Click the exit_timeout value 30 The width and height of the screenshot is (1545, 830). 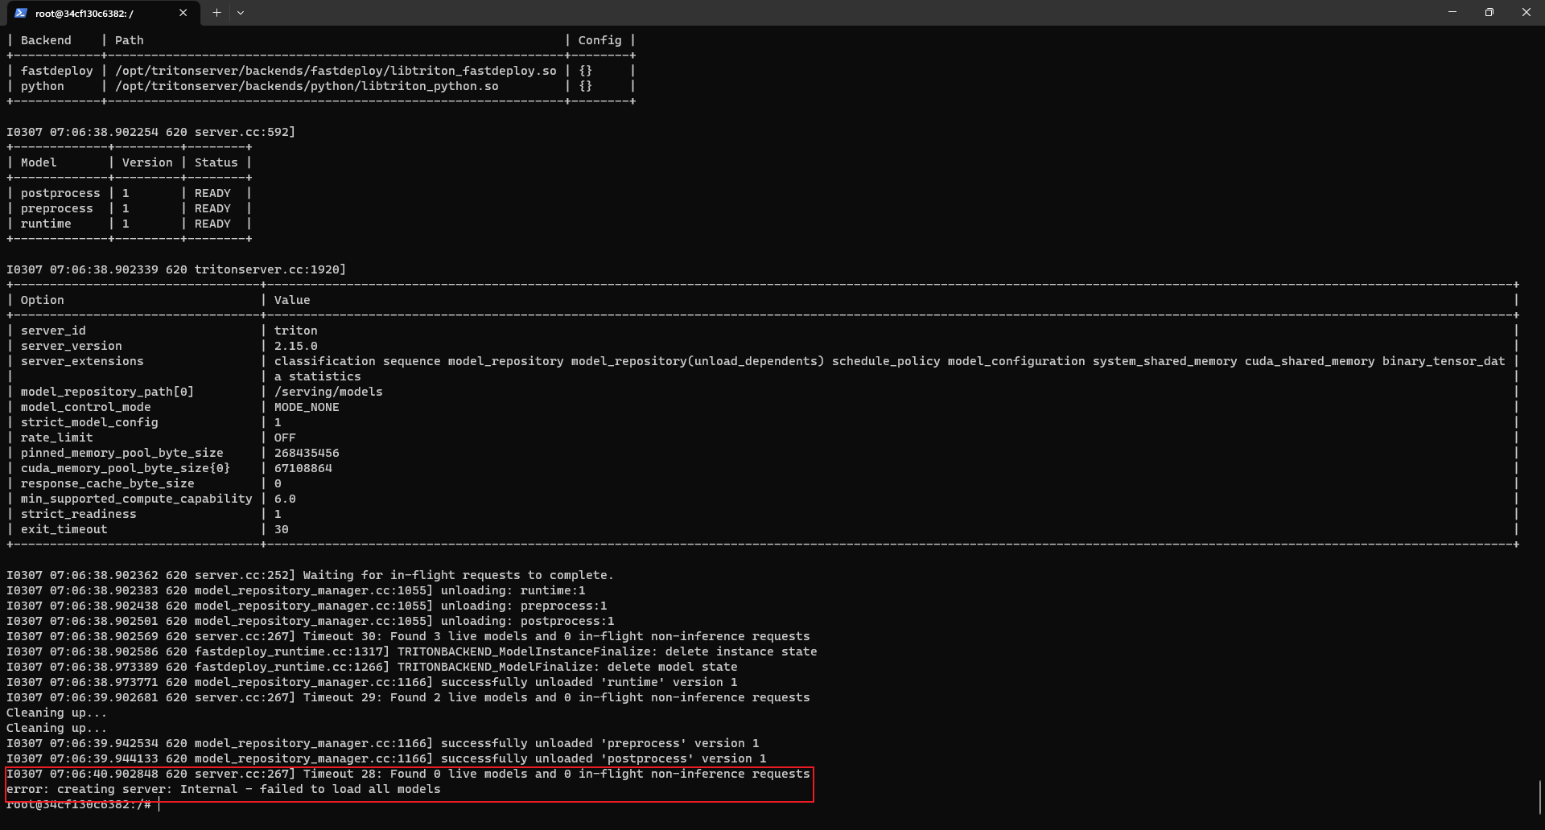(x=282, y=529)
